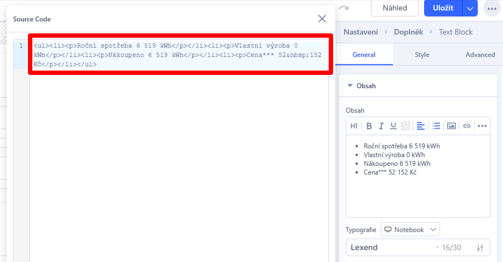Image resolution: width=503 pixels, height=262 pixels.
Task: Click the Lexend font field
Action: [418, 247]
